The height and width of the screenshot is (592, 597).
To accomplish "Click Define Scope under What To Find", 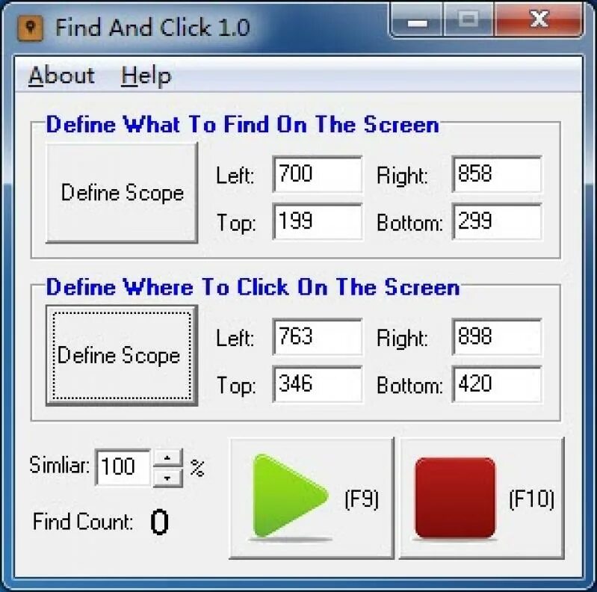I will 122,193.
